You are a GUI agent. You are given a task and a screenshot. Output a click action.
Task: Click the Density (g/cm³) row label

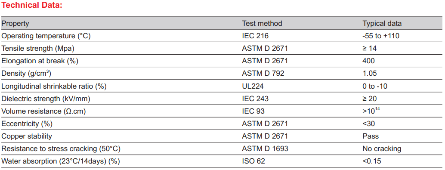[26, 74]
